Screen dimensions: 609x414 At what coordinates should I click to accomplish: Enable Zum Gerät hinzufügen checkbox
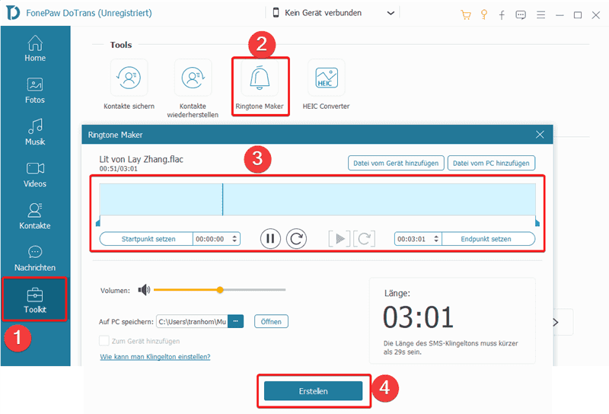coord(104,341)
